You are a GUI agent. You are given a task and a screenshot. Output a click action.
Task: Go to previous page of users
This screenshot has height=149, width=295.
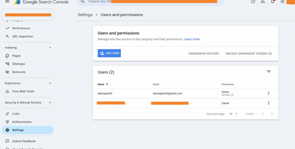263,114
